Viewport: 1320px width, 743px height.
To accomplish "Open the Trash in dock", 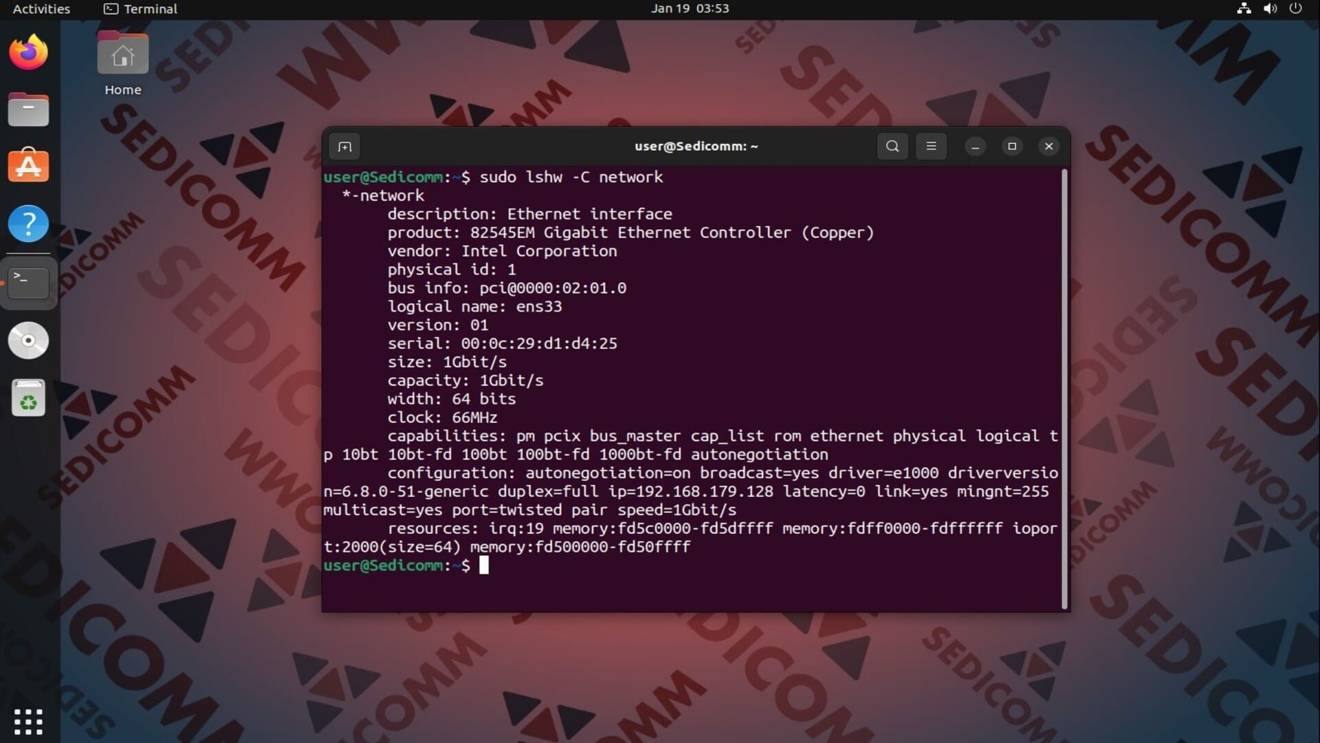I will pyautogui.click(x=28, y=398).
